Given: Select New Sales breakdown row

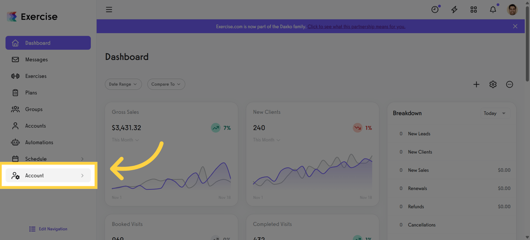Looking at the screenshot, I should 452,170.
